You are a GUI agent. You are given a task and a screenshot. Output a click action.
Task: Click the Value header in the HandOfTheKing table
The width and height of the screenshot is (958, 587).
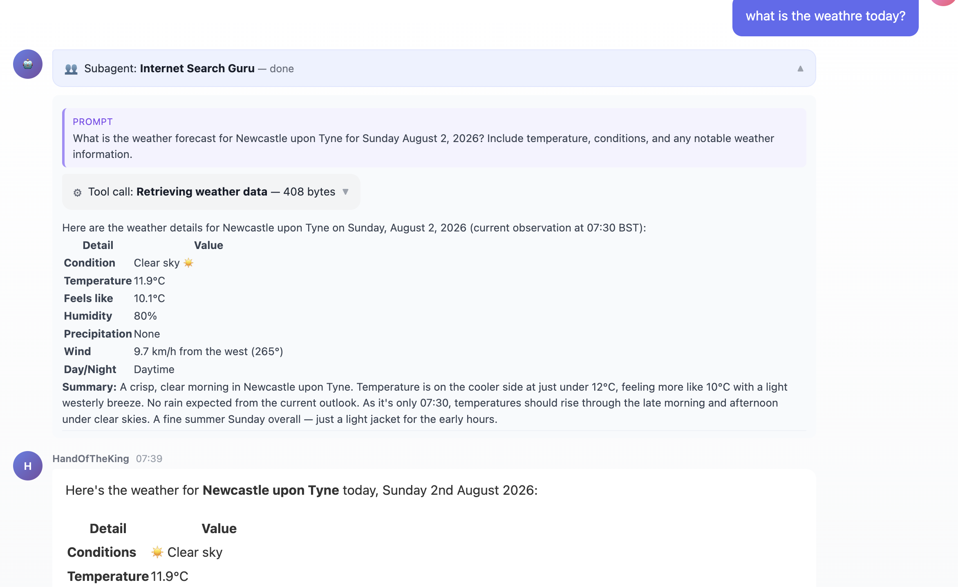click(219, 528)
